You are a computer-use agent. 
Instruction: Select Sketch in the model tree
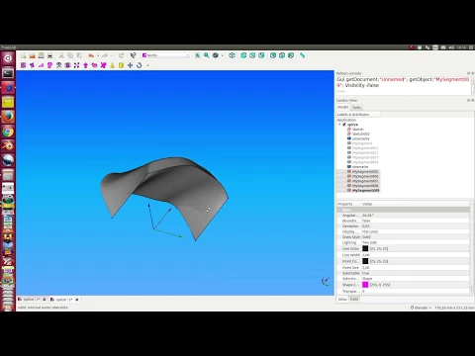tap(357, 130)
